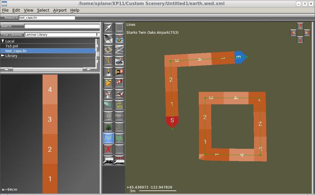Select the vertex arrow tool

coord(108,27)
